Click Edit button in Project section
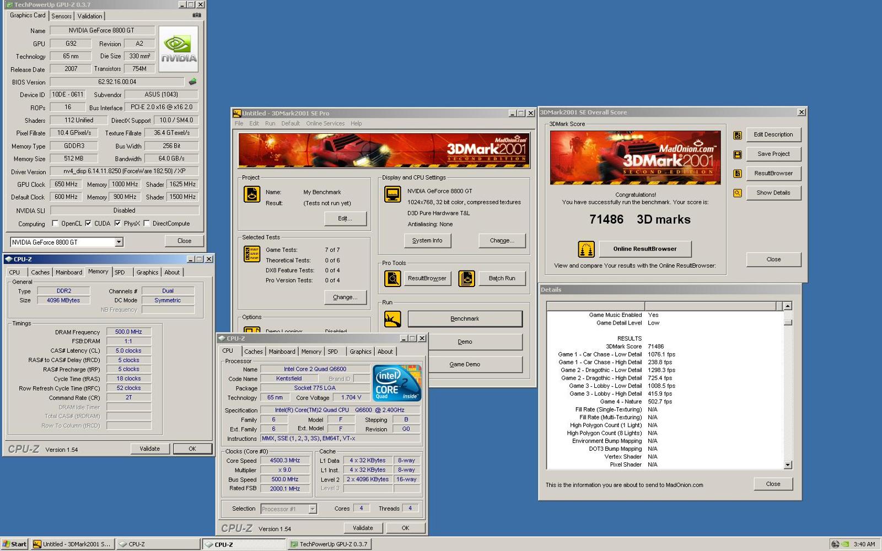The image size is (882, 551). point(345,219)
